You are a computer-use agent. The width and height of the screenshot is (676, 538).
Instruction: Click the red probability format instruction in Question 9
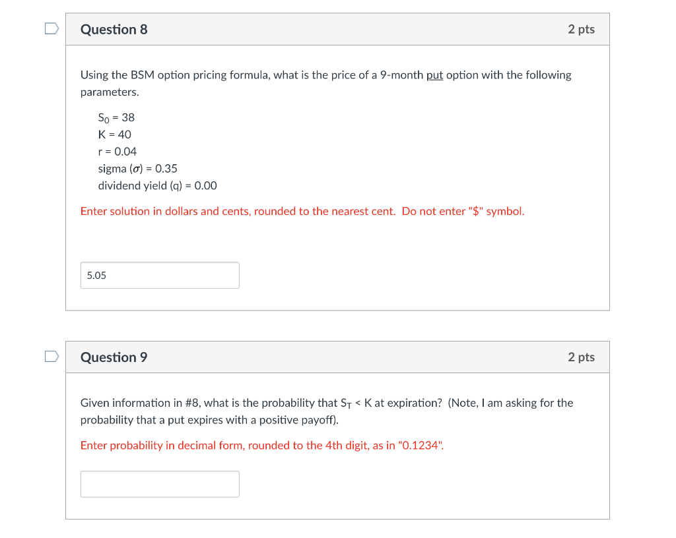coord(262,445)
